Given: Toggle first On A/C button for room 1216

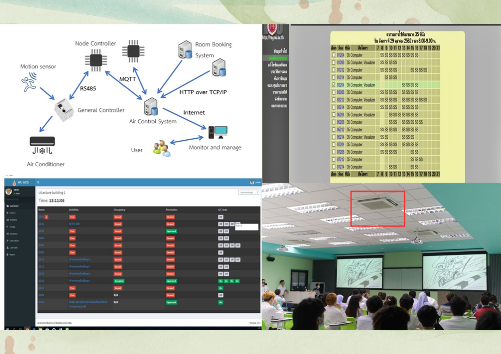Looking at the screenshot, I should [x=220, y=281].
